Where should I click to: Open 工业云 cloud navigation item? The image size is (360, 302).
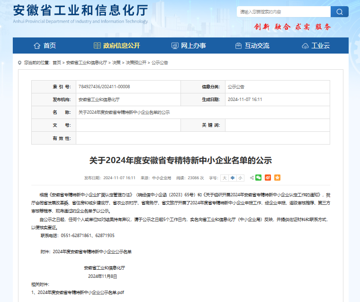[x=315, y=46]
